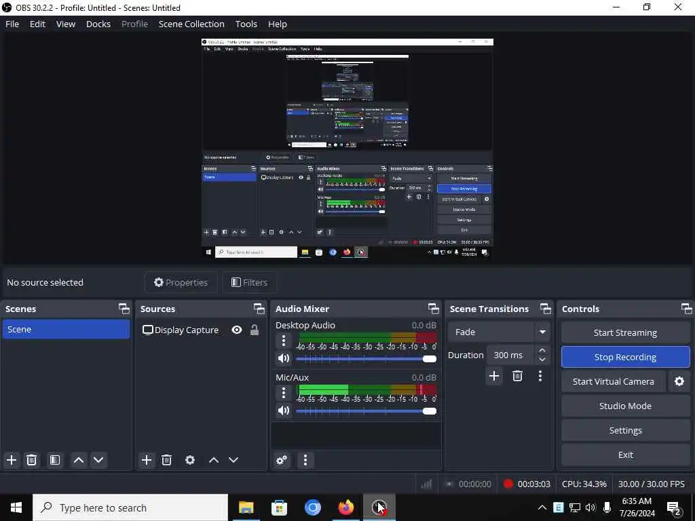Open the Tools menu
Image resolution: width=695 pixels, height=521 pixels.
coord(246,24)
